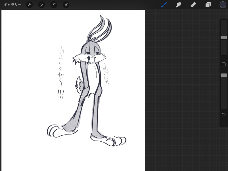Tap the rabbit drawing on the canvas
The height and width of the screenshot is (171, 228).
pyautogui.click(x=87, y=82)
